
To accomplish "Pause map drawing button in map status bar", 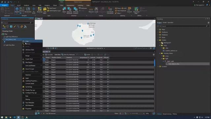I will point(151,48).
